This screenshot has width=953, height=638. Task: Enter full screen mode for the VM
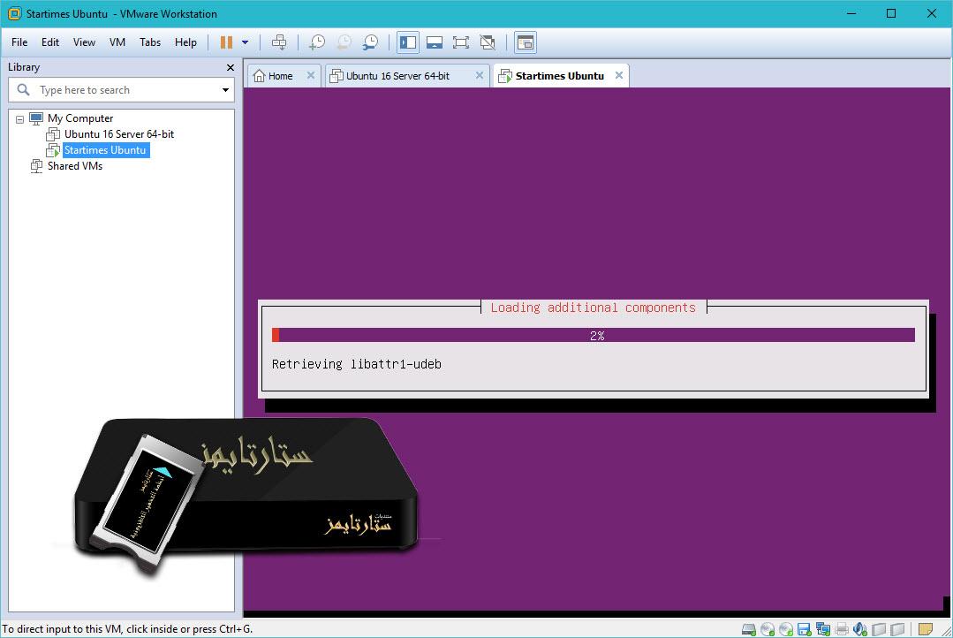click(460, 42)
